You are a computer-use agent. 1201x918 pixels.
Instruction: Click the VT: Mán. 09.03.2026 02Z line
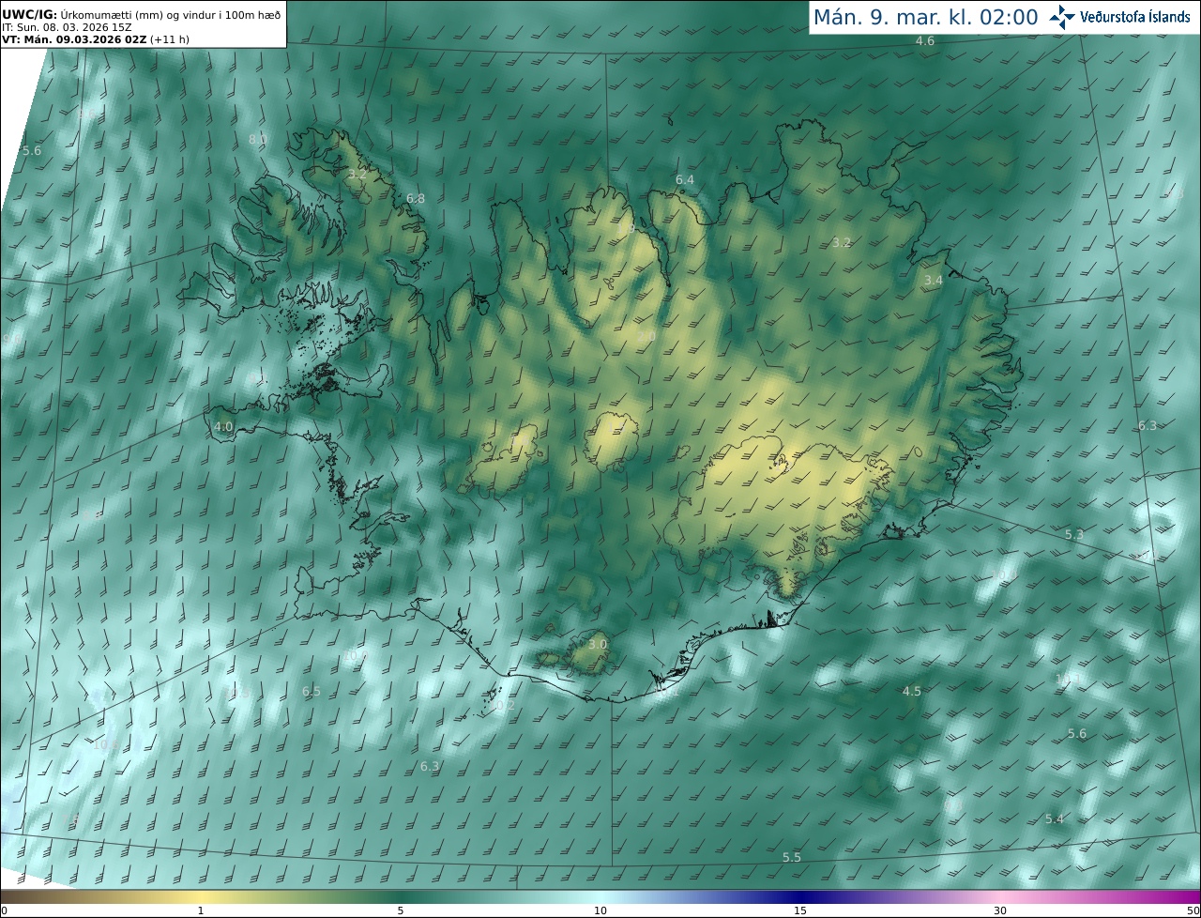[95, 39]
